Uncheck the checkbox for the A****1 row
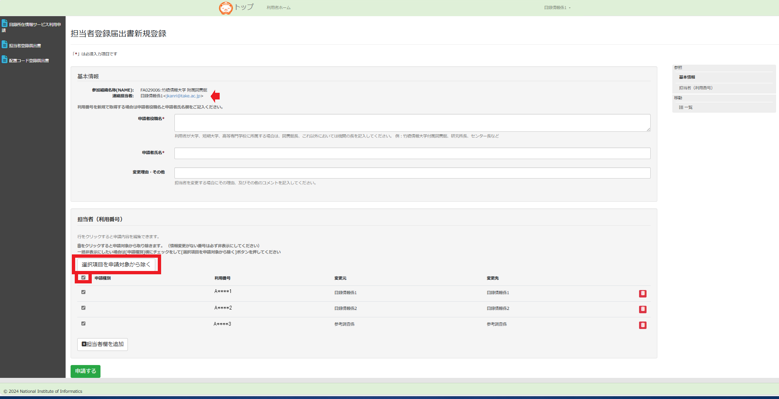The width and height of the screenshot is (779, 399). click(83, 292)
